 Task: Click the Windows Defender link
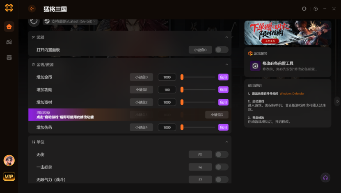[292, 93]
